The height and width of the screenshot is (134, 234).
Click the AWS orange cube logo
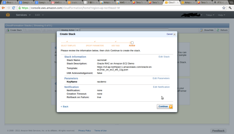point(8,15)
